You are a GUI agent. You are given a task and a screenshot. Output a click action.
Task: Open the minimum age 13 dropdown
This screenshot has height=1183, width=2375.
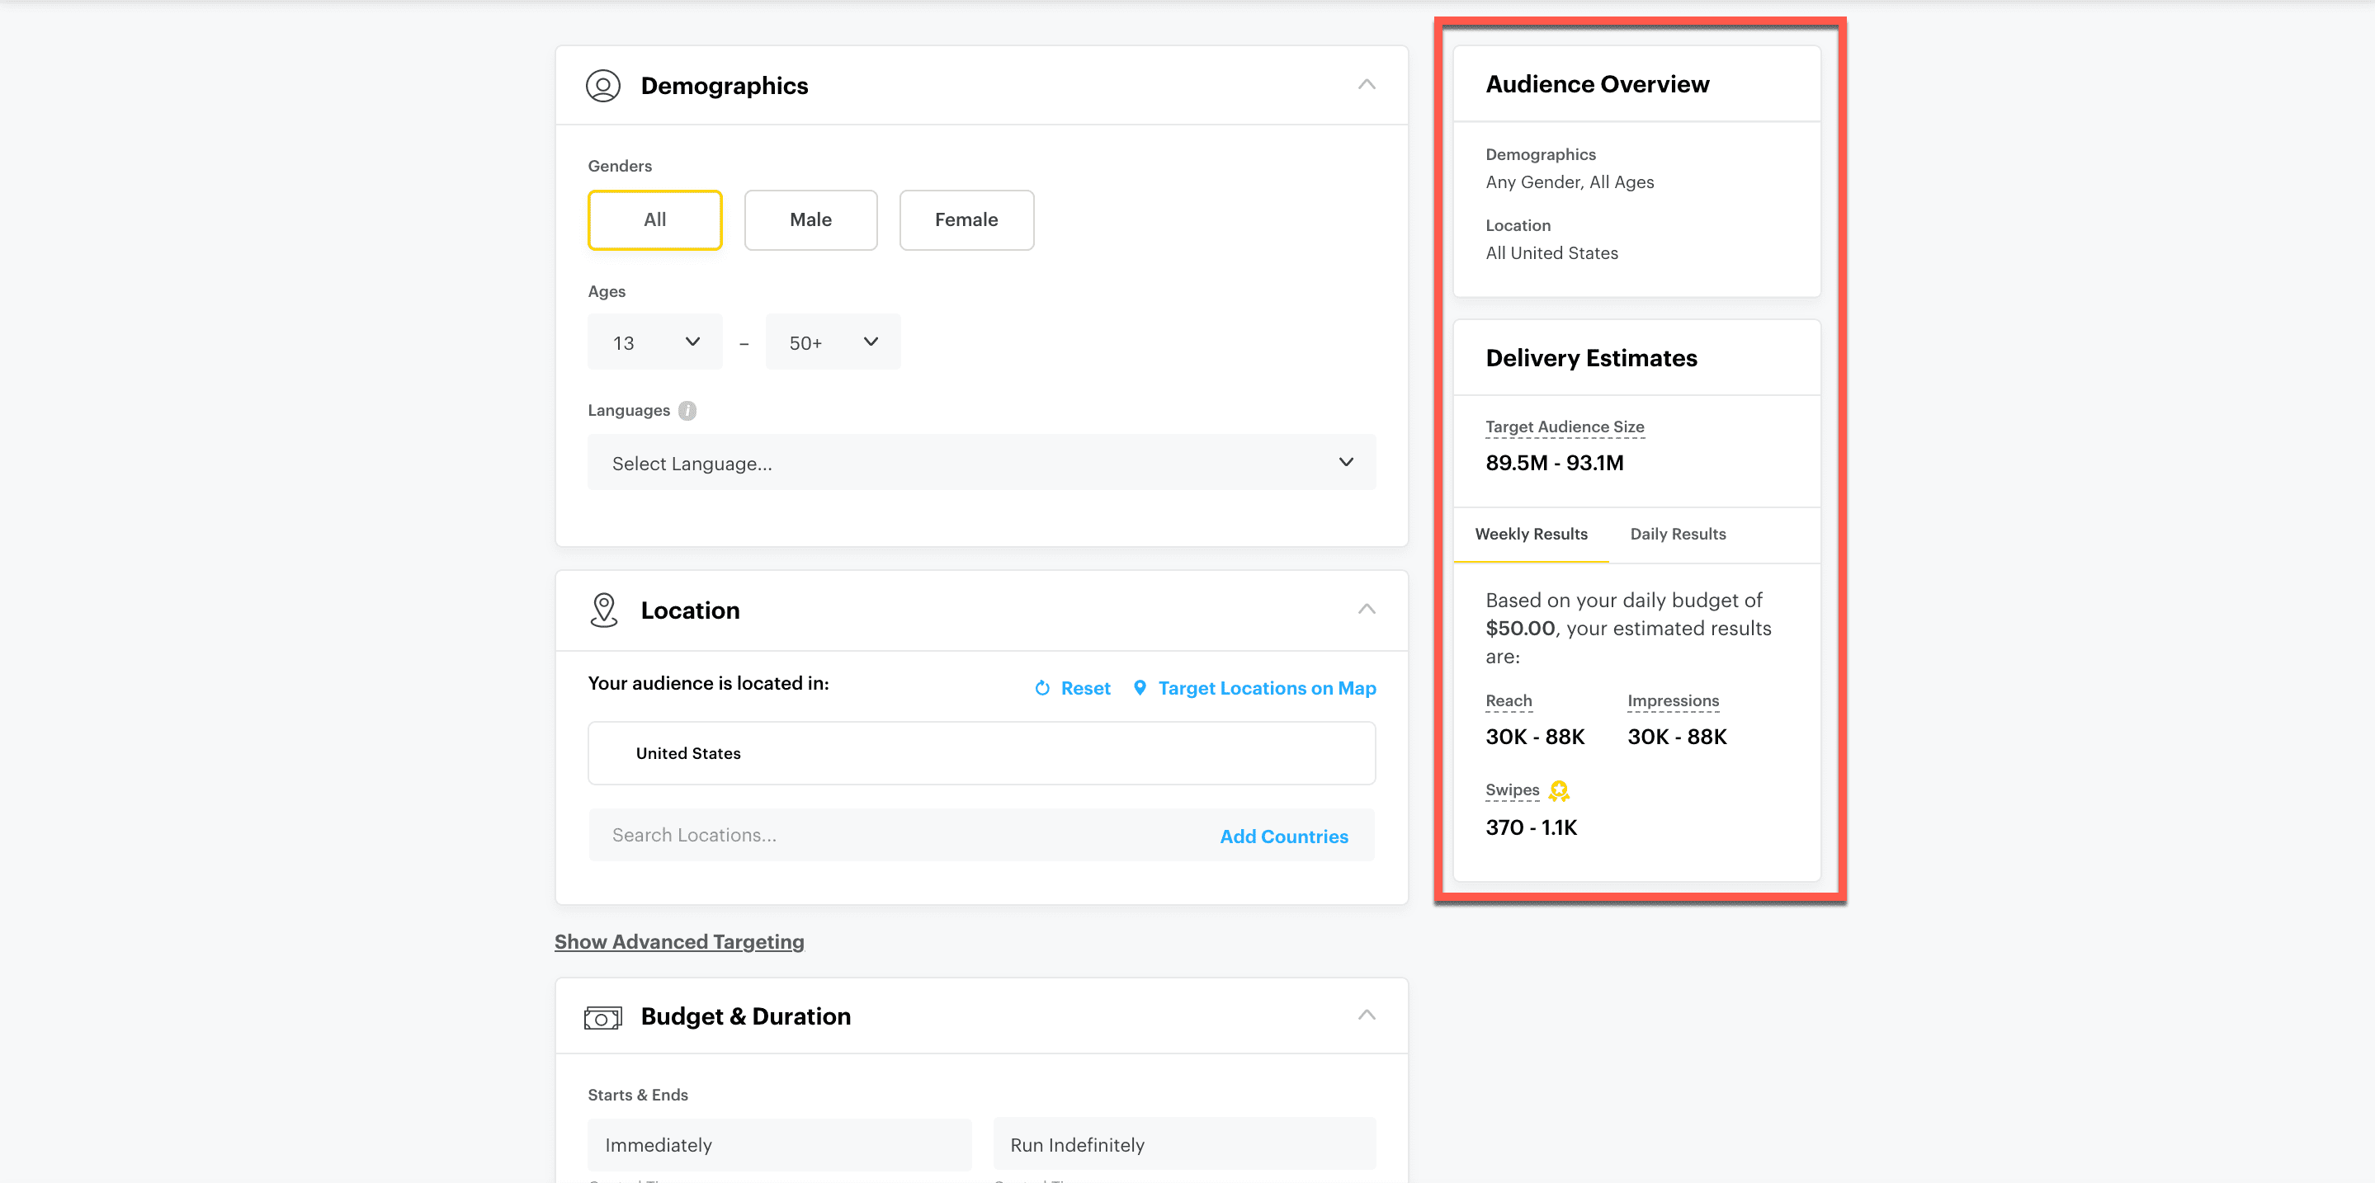pyautogui.click(x=654, y=342)
